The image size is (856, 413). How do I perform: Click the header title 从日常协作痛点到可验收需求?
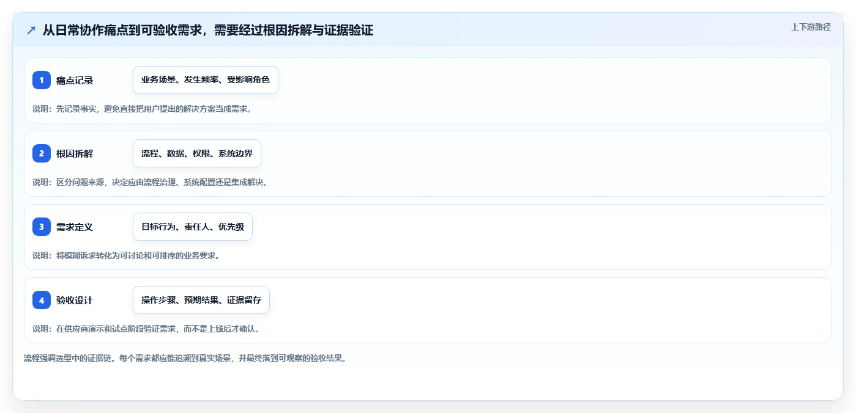(x=208, y=30)
